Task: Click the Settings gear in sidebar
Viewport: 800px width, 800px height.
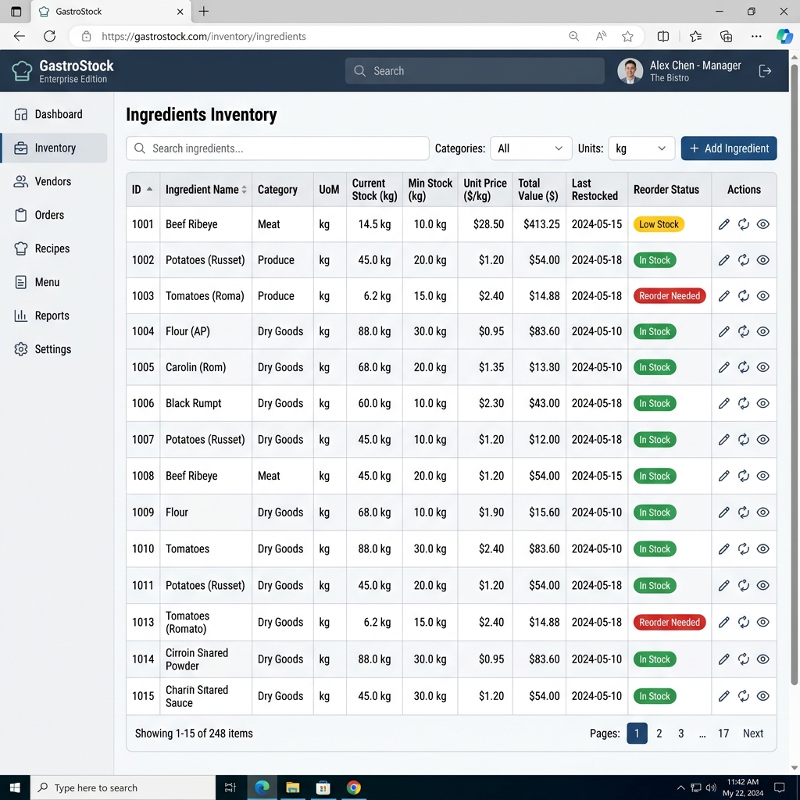Action: (x=21, y=349)
